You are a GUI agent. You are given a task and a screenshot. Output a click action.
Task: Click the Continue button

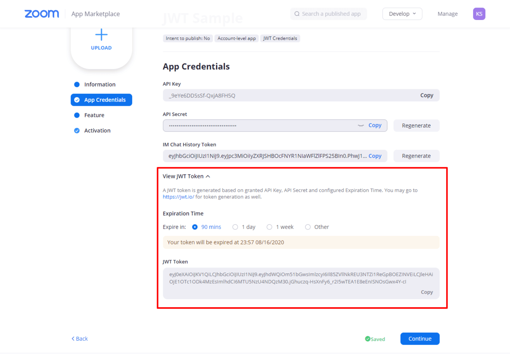point(420,339)
